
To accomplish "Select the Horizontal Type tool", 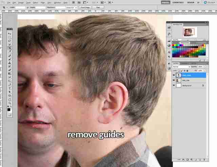I will 9,88.
